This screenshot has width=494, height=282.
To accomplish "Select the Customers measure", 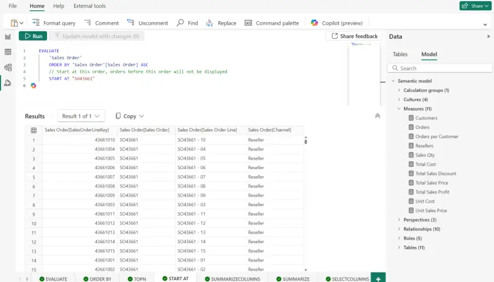I will (426, 118).
